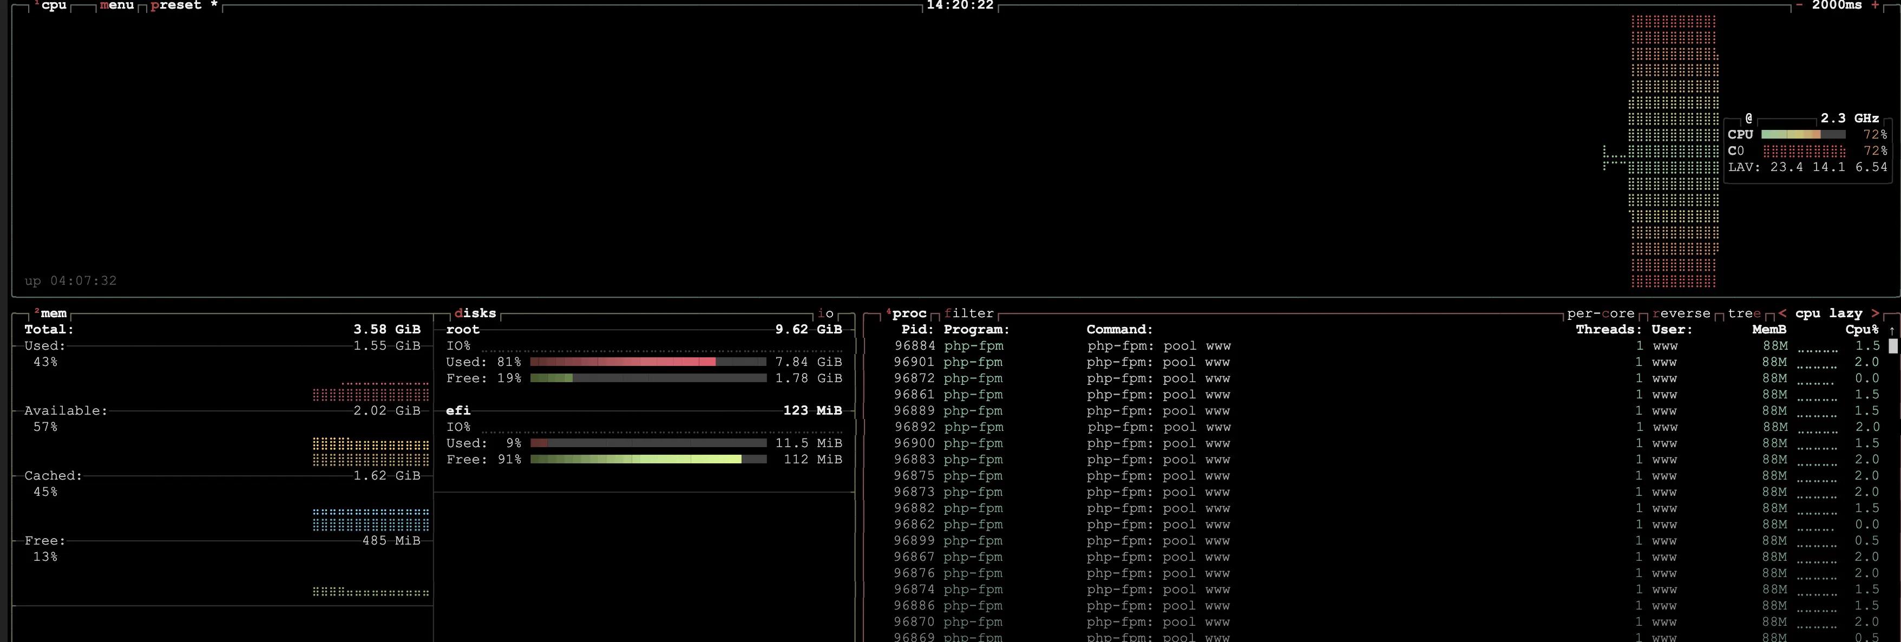This screenshot has width=1901, height=642.
Task: Open the btop menu
Action: (x=116, y=5)
